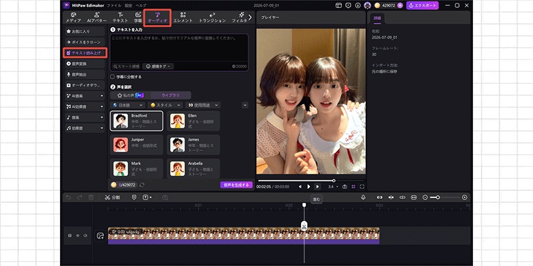Open the ヘルプ menu

tap(141, 5)
